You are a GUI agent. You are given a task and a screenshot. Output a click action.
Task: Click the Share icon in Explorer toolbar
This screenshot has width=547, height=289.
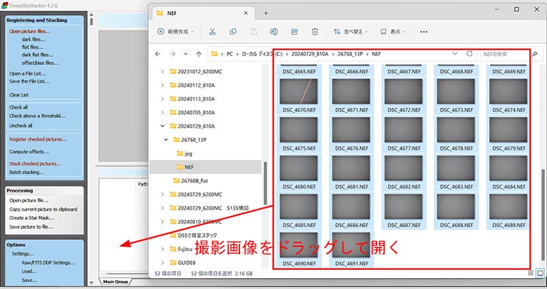(x=294, y=31)
